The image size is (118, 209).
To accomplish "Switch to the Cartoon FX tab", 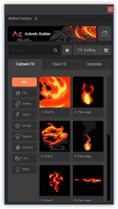I will (x=25, y=64).
